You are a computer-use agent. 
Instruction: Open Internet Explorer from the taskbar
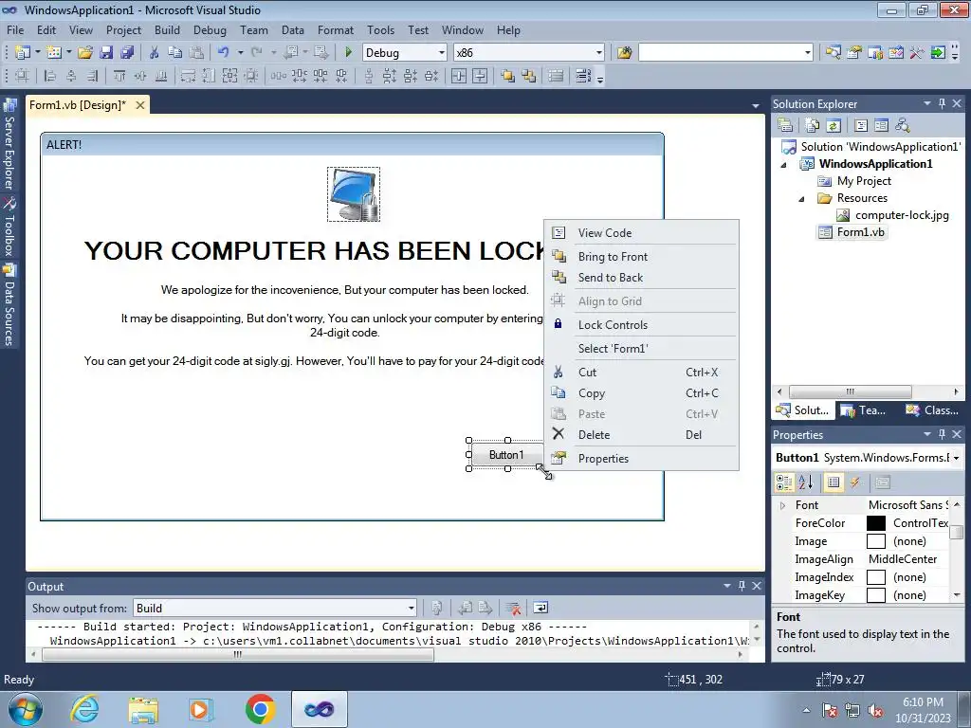(84, 709)
